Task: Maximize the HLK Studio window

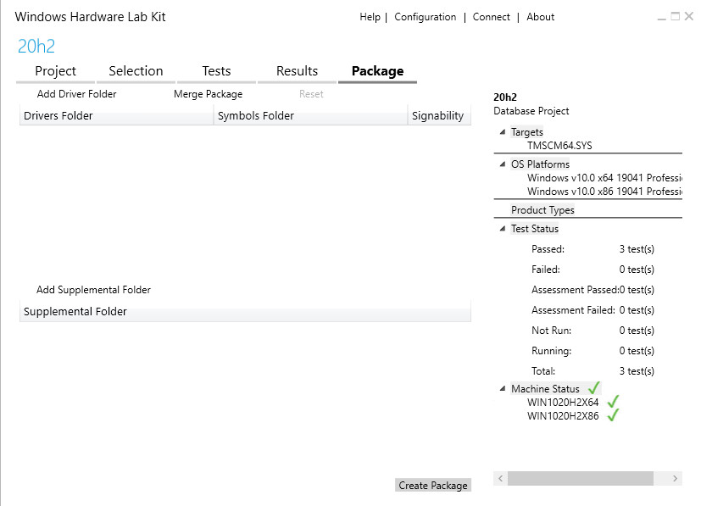Action: pyautogui.click(x=675, y=17)
